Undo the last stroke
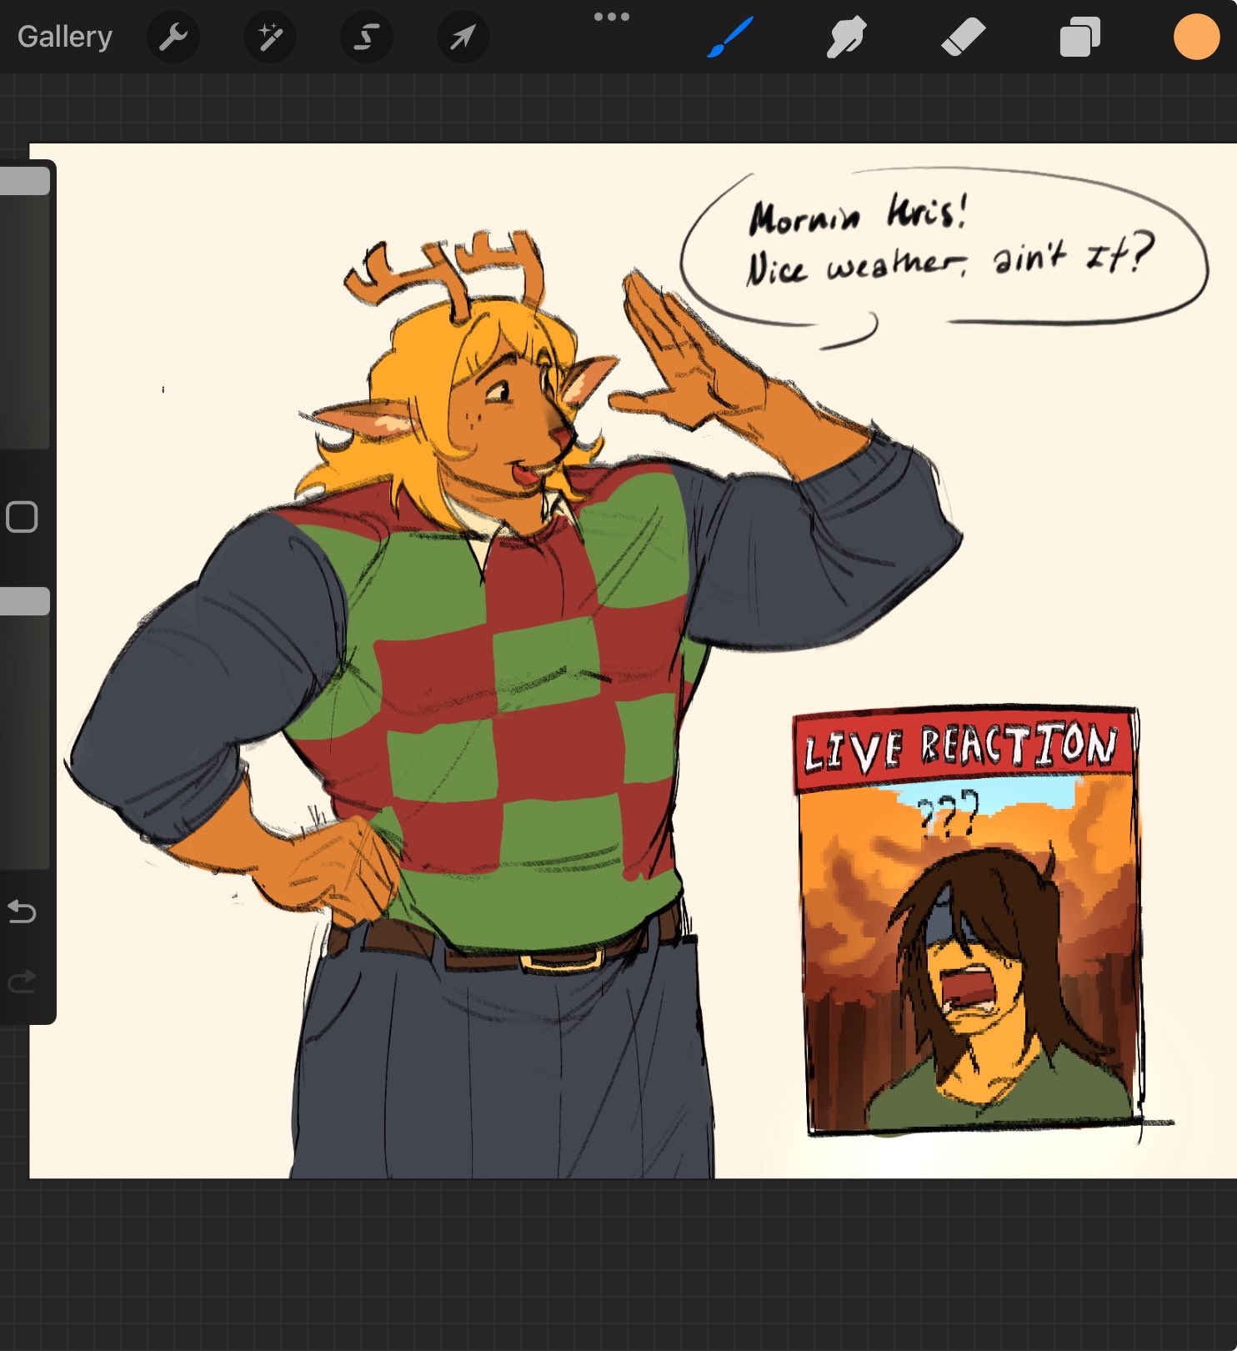Screen dimensions: 1237x1351 coord(23,912)
